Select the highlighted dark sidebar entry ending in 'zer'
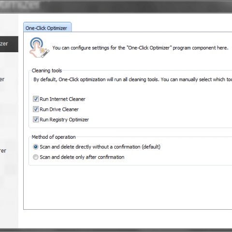 pos(9,44)
